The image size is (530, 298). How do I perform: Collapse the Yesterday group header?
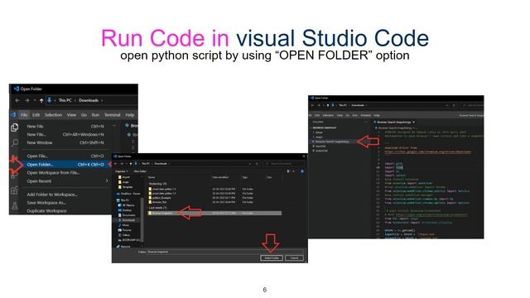(x=157, y=184)
